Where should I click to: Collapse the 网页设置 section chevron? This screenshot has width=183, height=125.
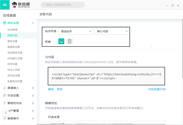click(x=32, y=23)
